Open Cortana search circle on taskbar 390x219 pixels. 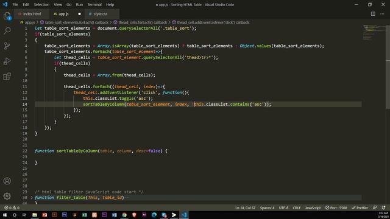click(15, 215)
